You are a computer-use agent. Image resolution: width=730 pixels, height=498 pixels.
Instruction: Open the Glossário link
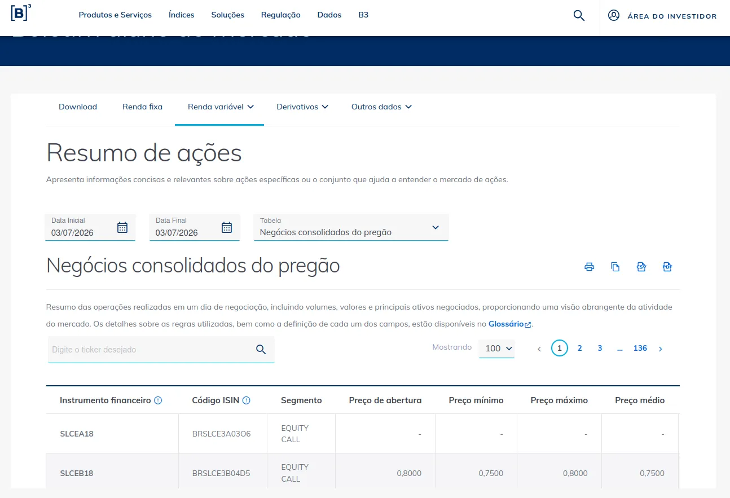(x=510, y=324)
